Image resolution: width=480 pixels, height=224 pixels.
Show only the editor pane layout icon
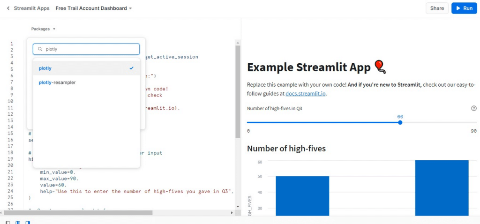pyautogui.click(x=8, y=223)
